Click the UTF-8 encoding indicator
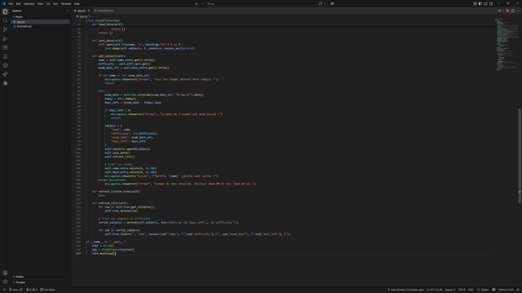Viewport: 522px width, 293px height. click(x=462, y=290)
